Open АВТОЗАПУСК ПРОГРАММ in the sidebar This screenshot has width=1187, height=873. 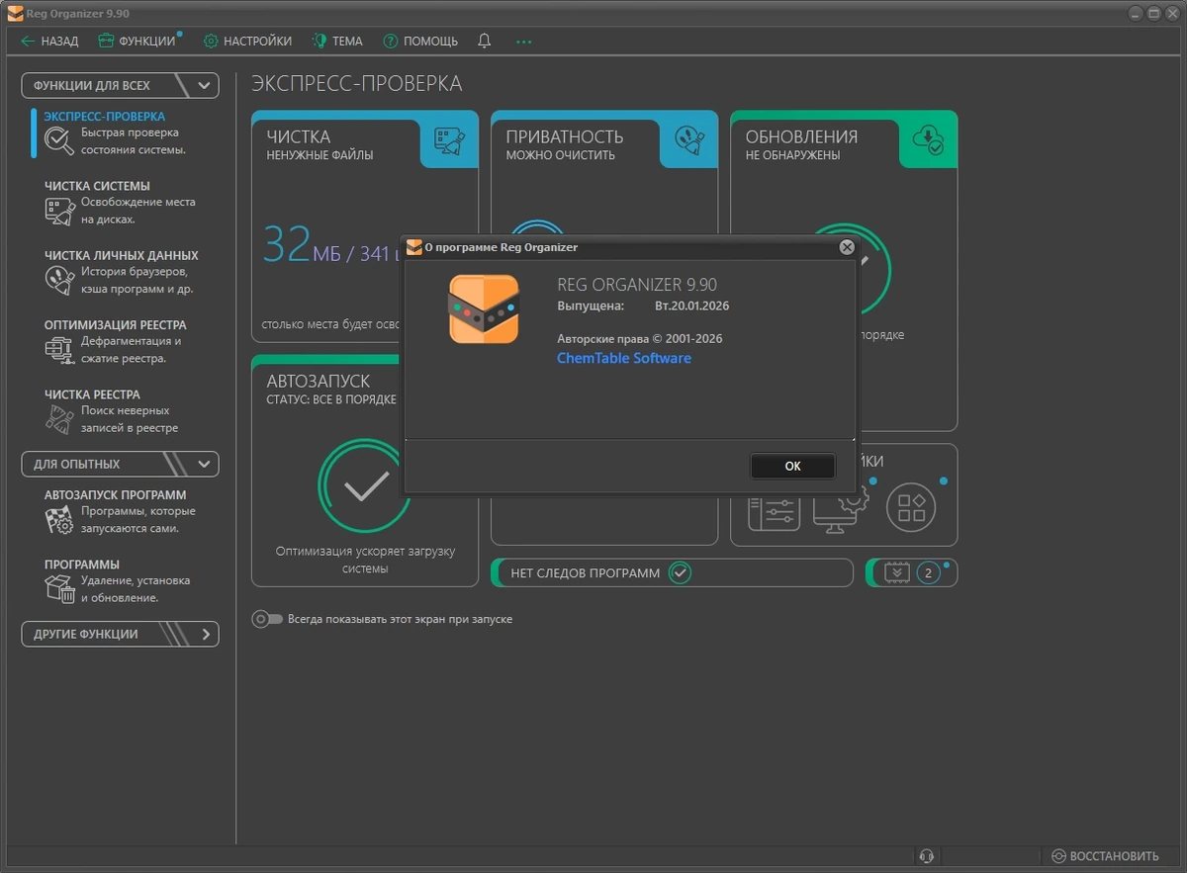pos(115,495)
